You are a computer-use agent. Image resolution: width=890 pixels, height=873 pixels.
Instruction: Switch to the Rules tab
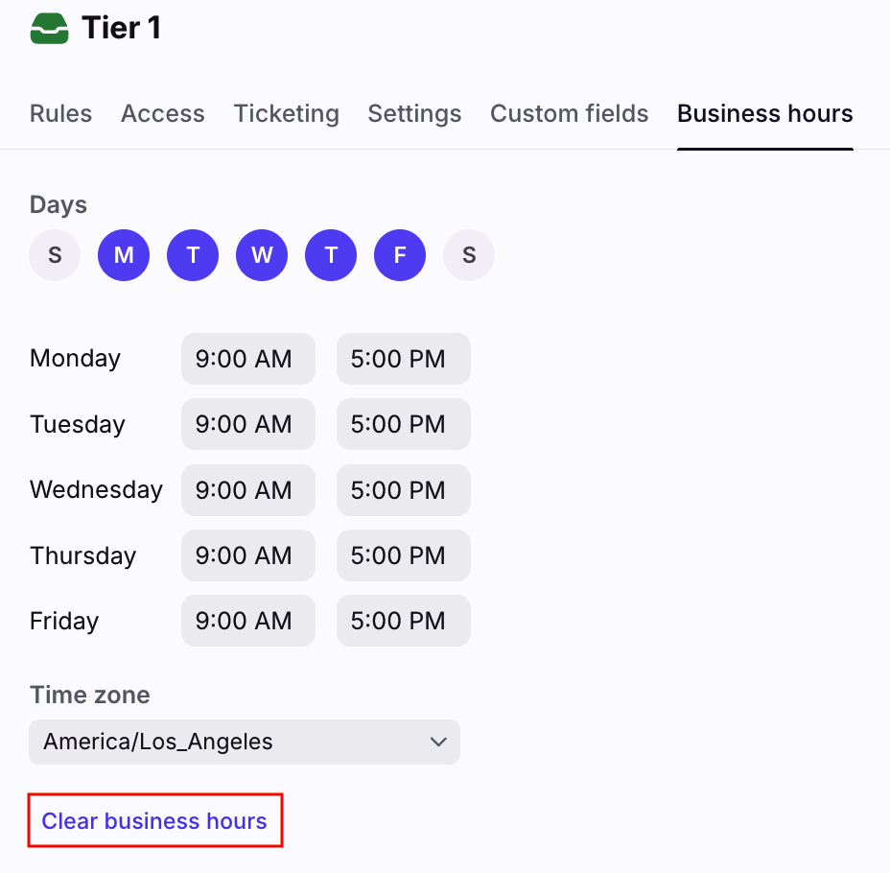point(60,113)
